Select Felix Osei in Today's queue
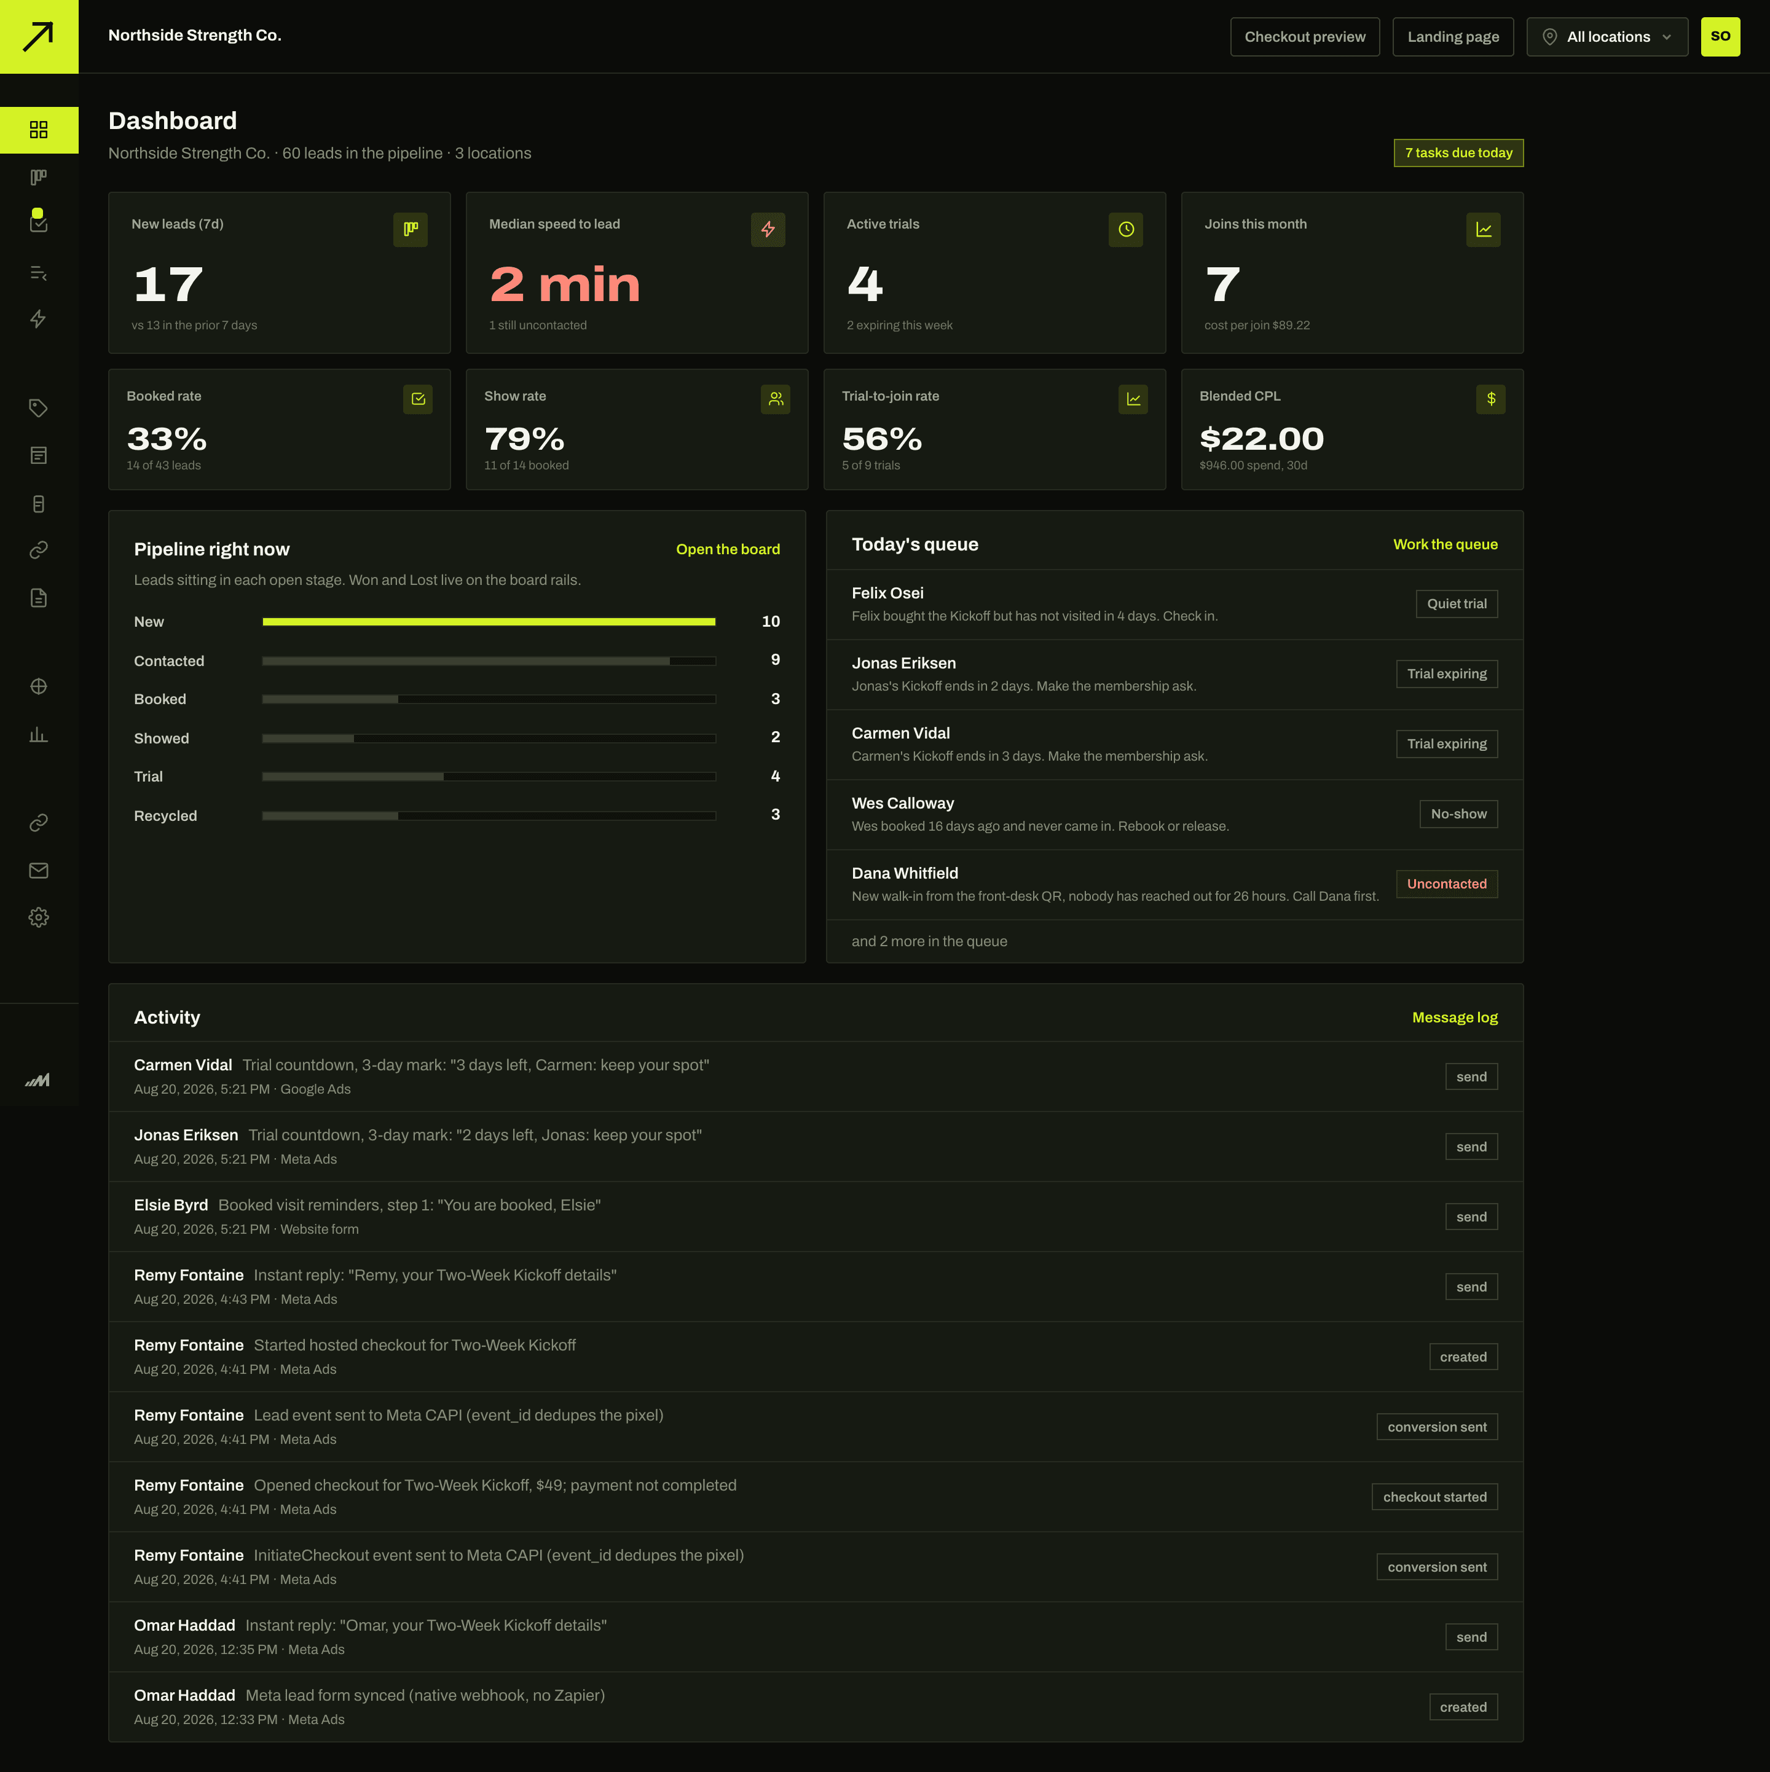Image resolution: width=1770 pixels, height=1772 pixels. pyautogui.click(x=1174, y=605)
